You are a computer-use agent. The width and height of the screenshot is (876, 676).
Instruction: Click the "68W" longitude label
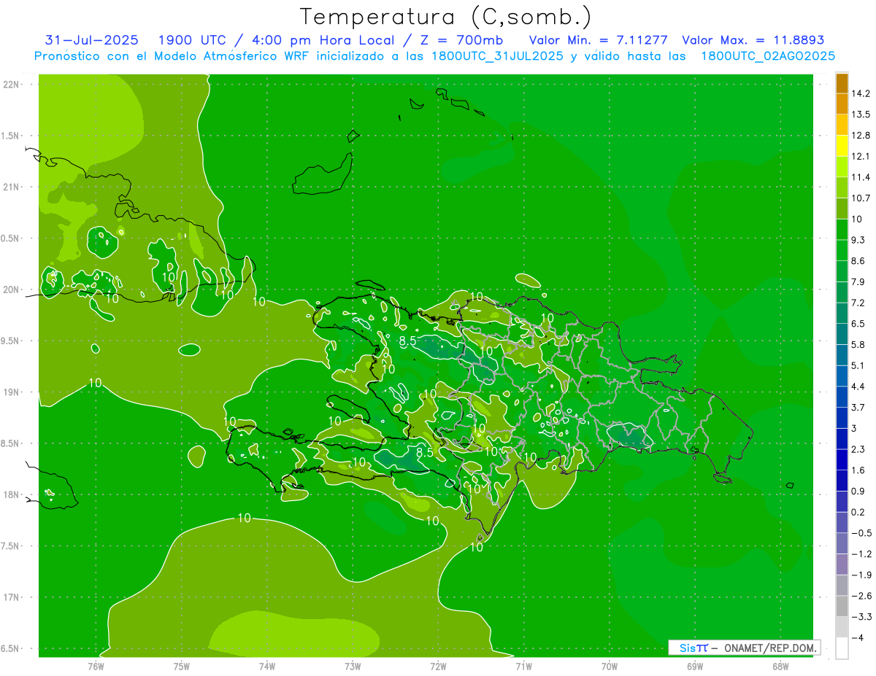point(780,666)
